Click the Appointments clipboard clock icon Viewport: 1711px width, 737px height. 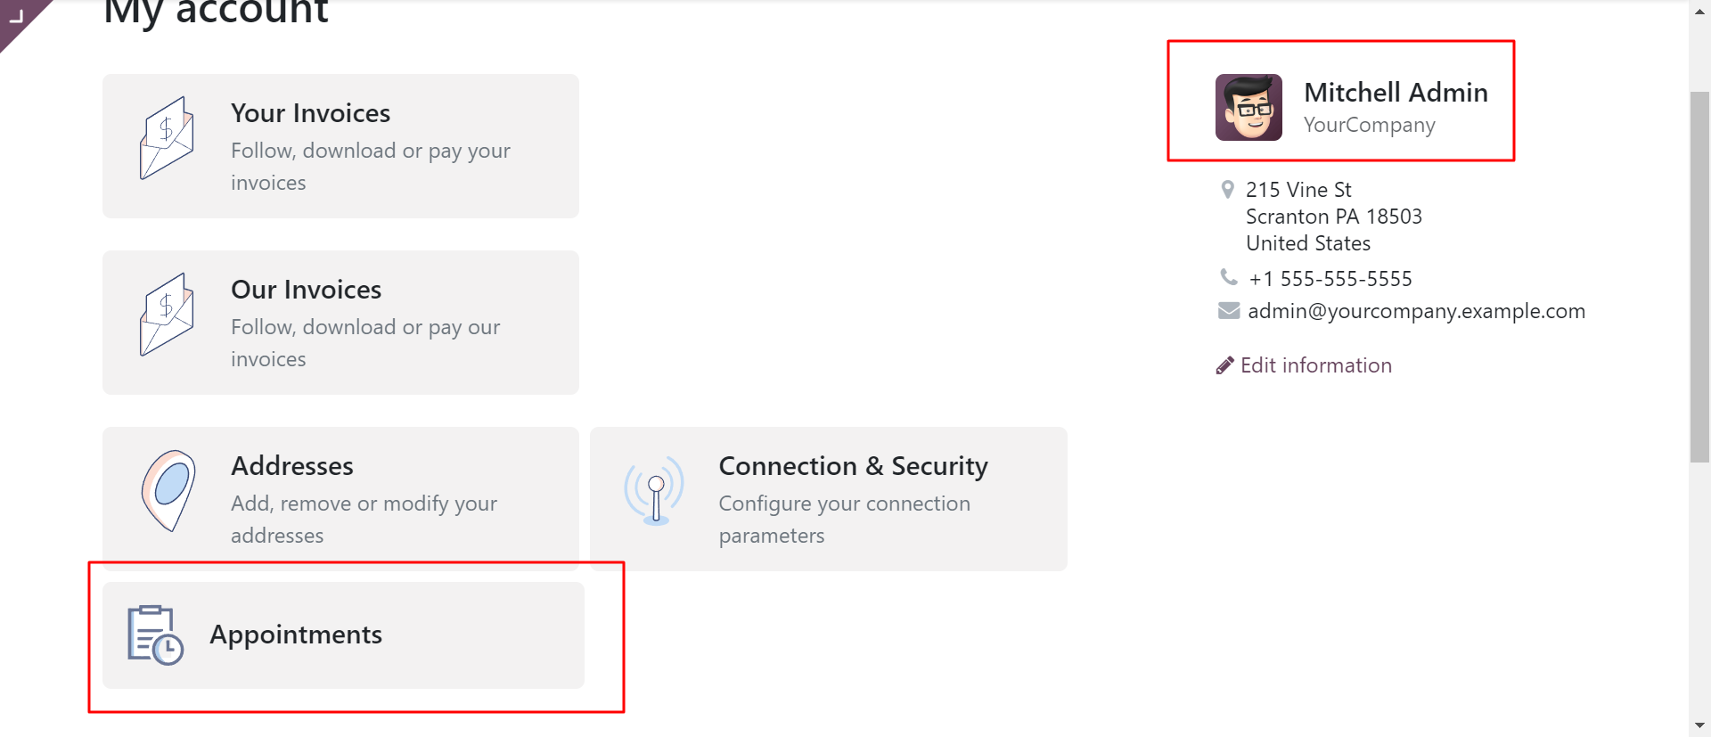(x=155, y=635)
